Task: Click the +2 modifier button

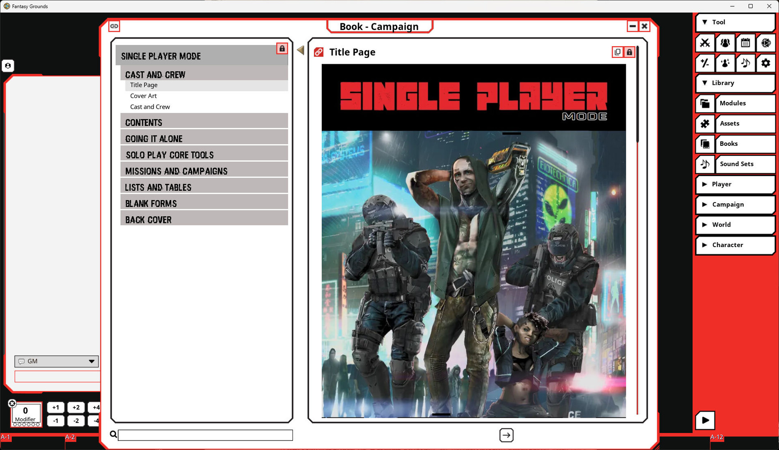Action: pos(76,407)
